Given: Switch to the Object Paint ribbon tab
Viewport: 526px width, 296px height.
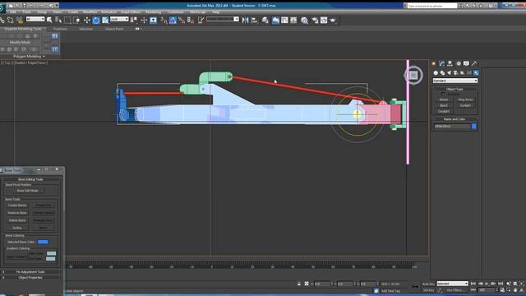Looking at the screenshot, I should click(x=114, y=29).
